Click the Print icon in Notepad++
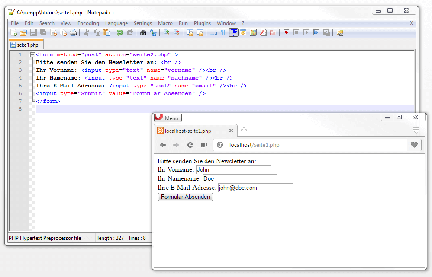 (73, 33)
